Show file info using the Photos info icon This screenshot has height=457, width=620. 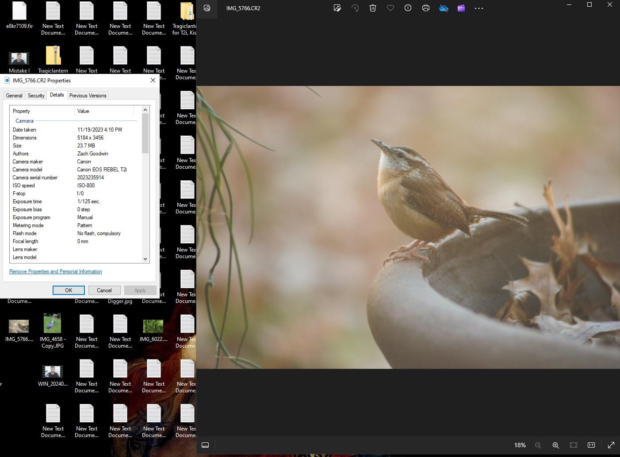(x=408, y=8)
